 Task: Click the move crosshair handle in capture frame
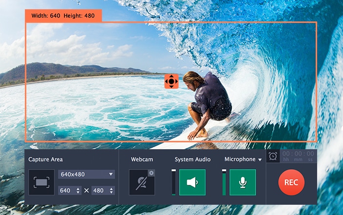click(171, 81)
